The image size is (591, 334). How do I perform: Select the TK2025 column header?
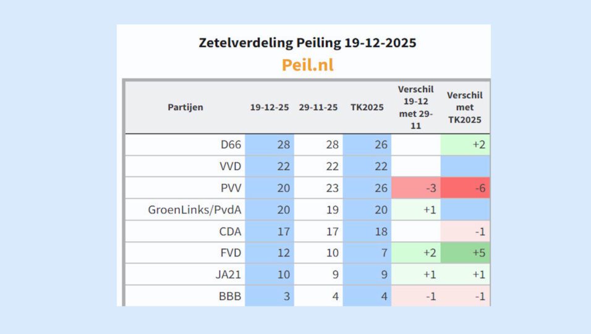pos(367,107)
